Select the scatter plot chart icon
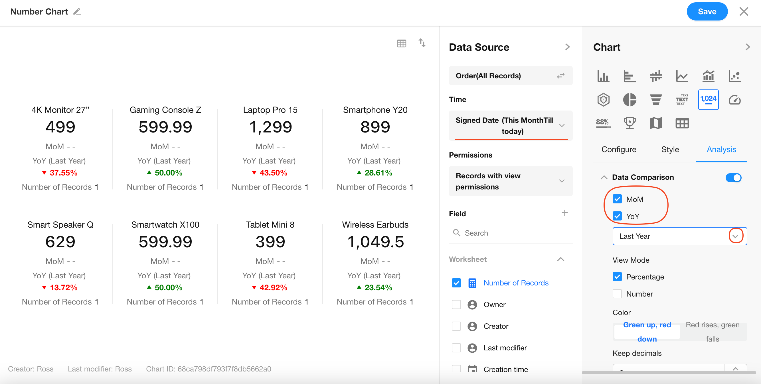Screen dimensions: 761x384 (734, 76)
